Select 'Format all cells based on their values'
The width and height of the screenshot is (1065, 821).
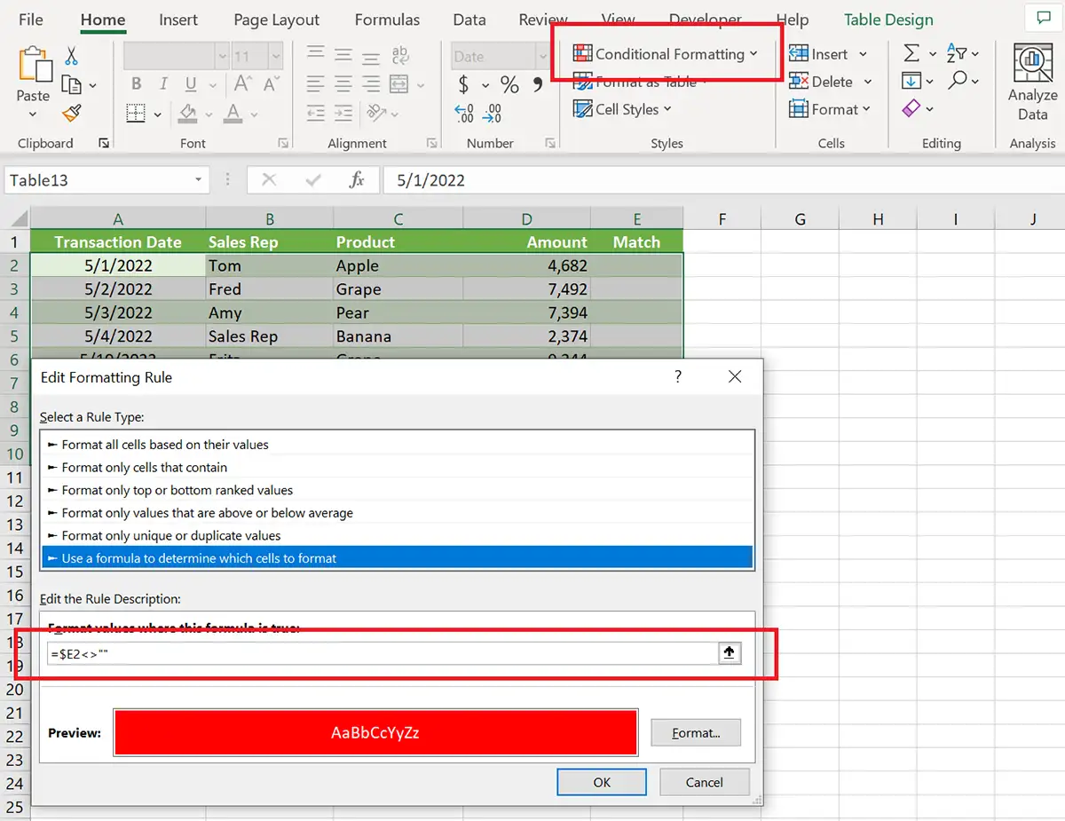(x=397, y=444)
